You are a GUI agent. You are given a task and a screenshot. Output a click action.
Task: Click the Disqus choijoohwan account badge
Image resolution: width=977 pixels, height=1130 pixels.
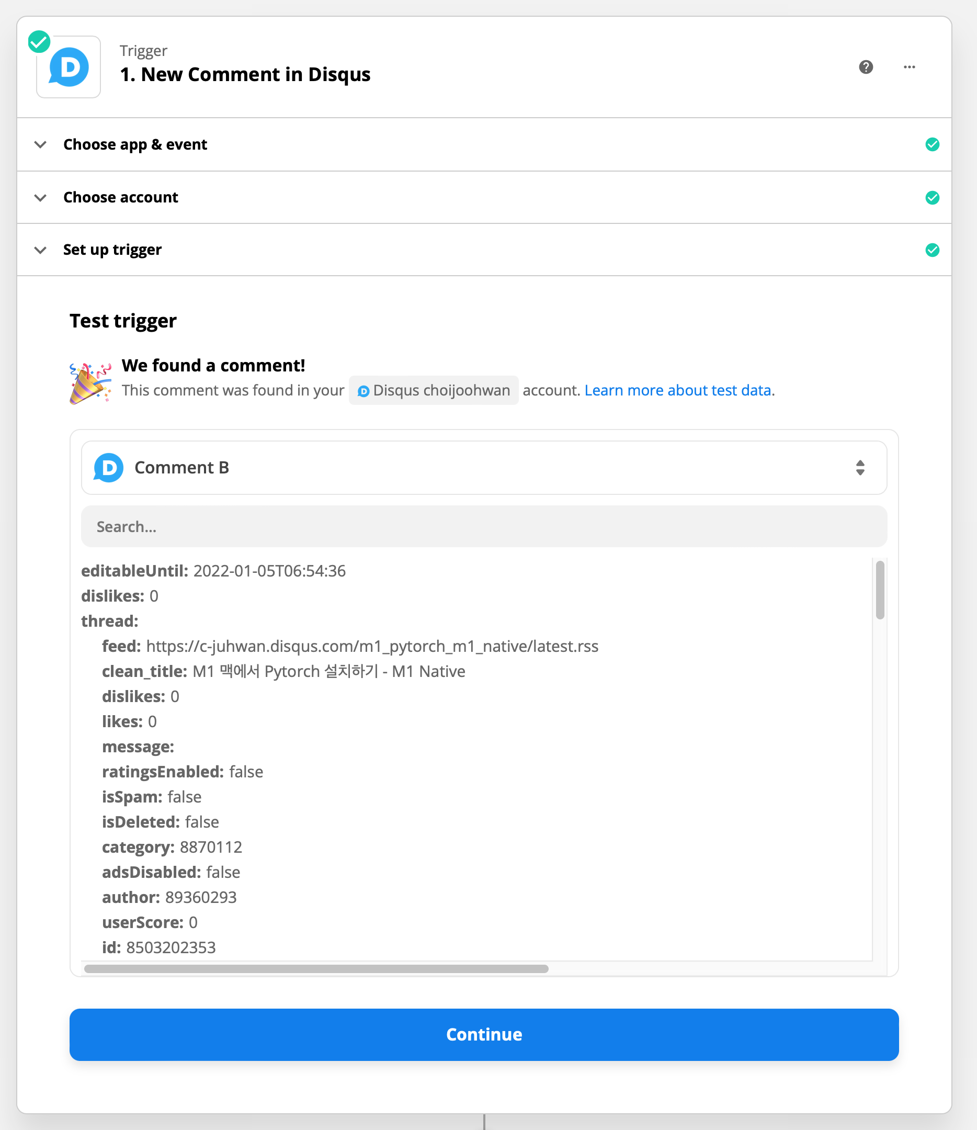(x=434, y=390)
